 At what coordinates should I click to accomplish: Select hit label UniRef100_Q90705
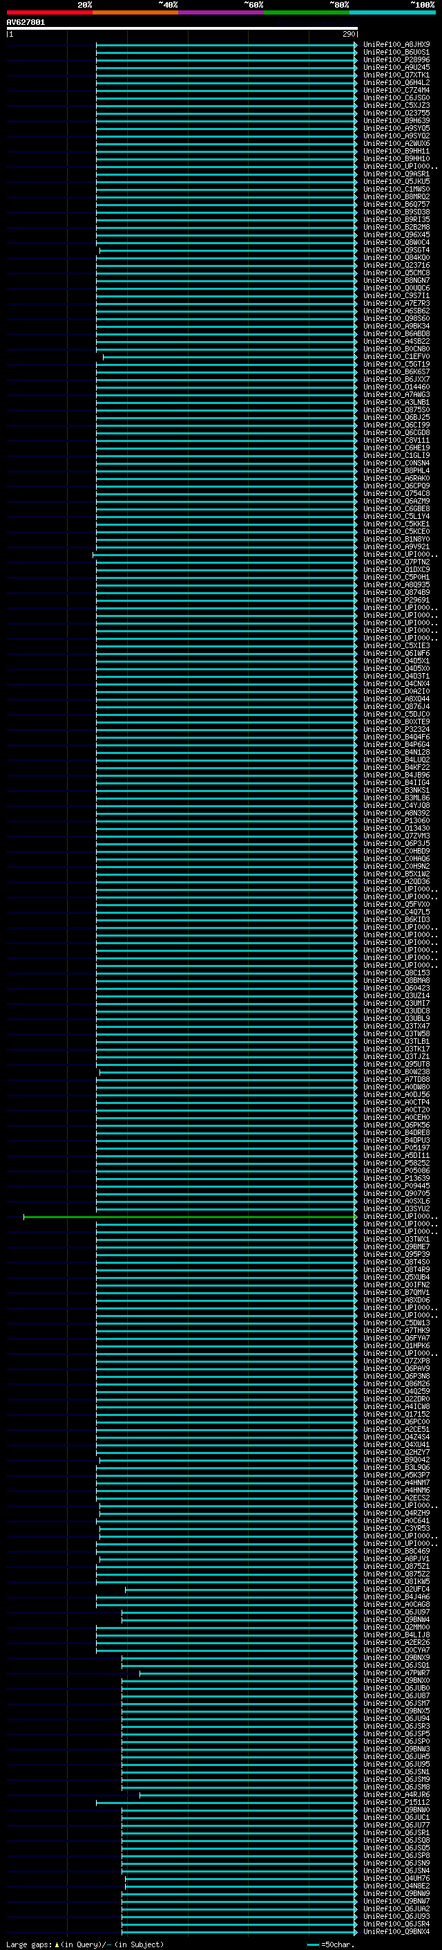(x=396, y=1194)
